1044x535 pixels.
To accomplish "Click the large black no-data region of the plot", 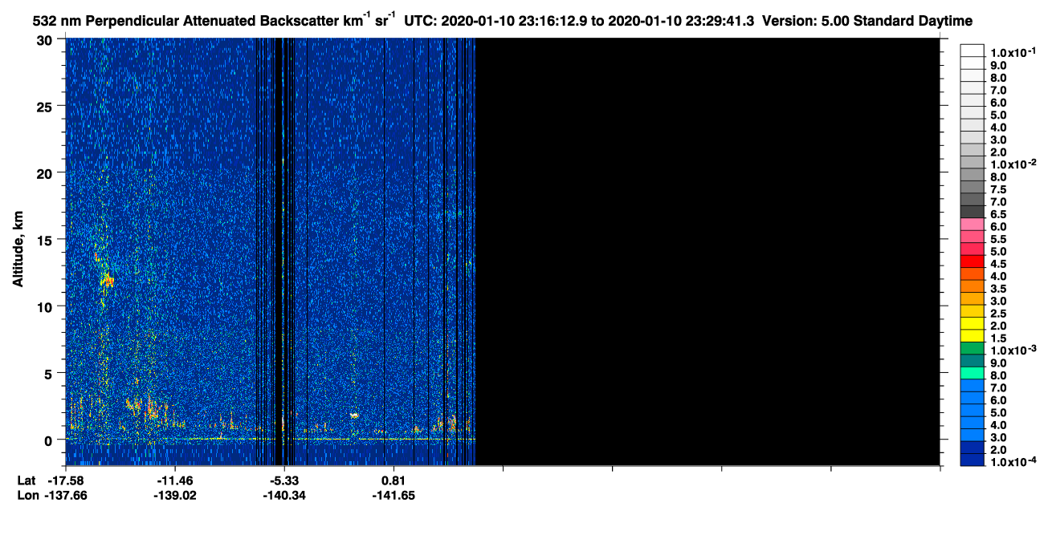I will [708, 252].
